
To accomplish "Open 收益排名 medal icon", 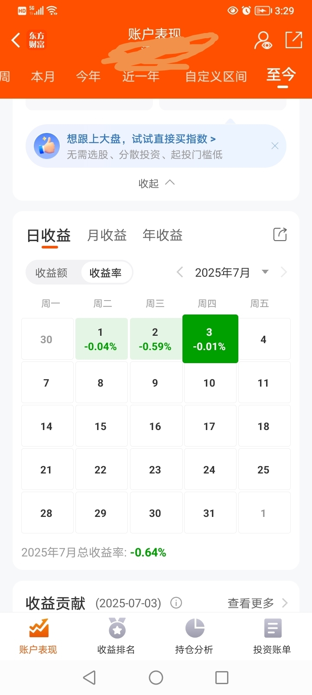I will pos(117,628).
